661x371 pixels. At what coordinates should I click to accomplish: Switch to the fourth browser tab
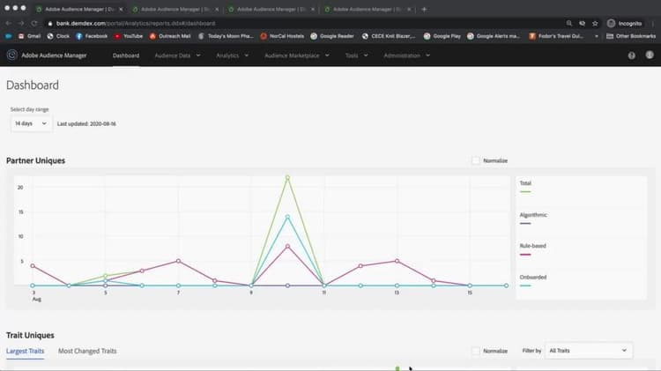pyautogui.click(x=367, y=9)
